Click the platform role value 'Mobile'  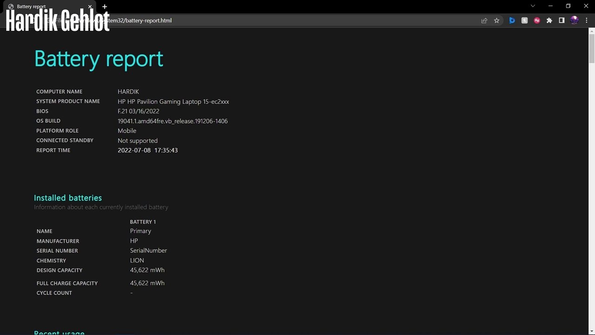(127, 131)
